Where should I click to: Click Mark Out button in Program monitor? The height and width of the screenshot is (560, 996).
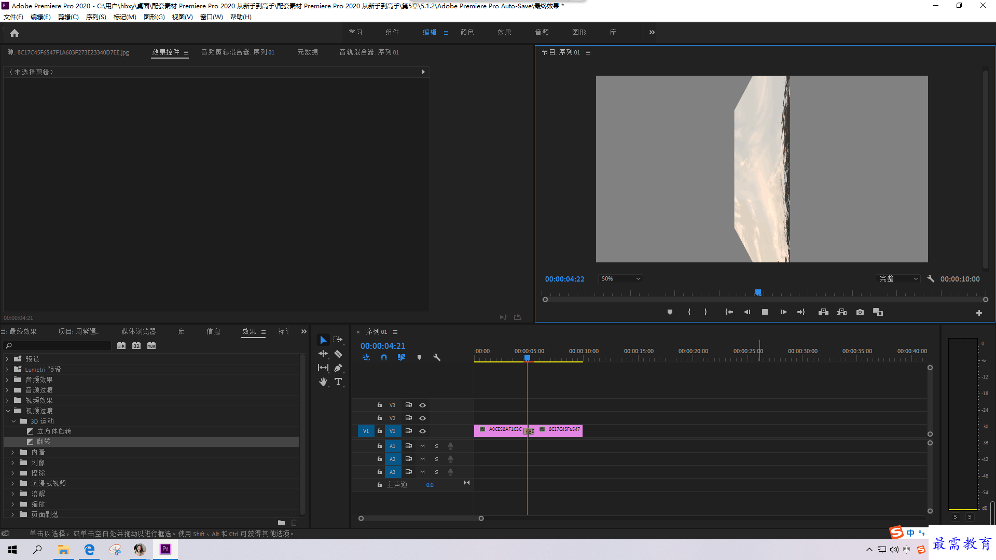tap(706, 312)
